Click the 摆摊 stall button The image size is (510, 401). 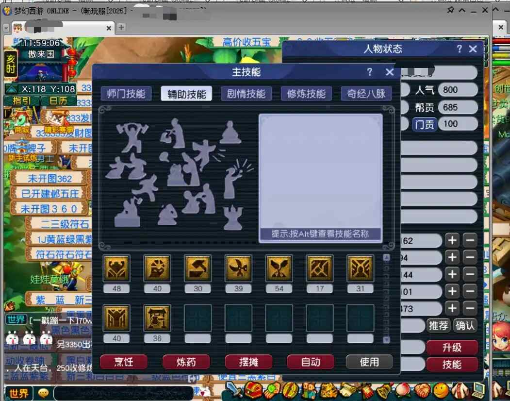(248, 362)
